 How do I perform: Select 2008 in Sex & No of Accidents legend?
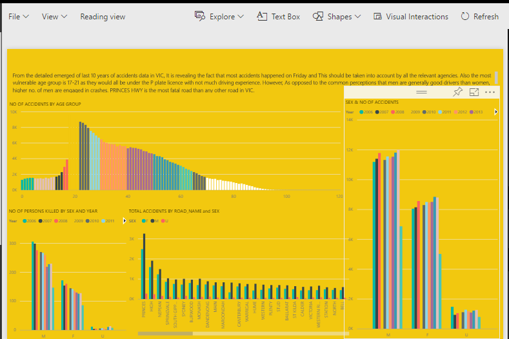(397, 112)
